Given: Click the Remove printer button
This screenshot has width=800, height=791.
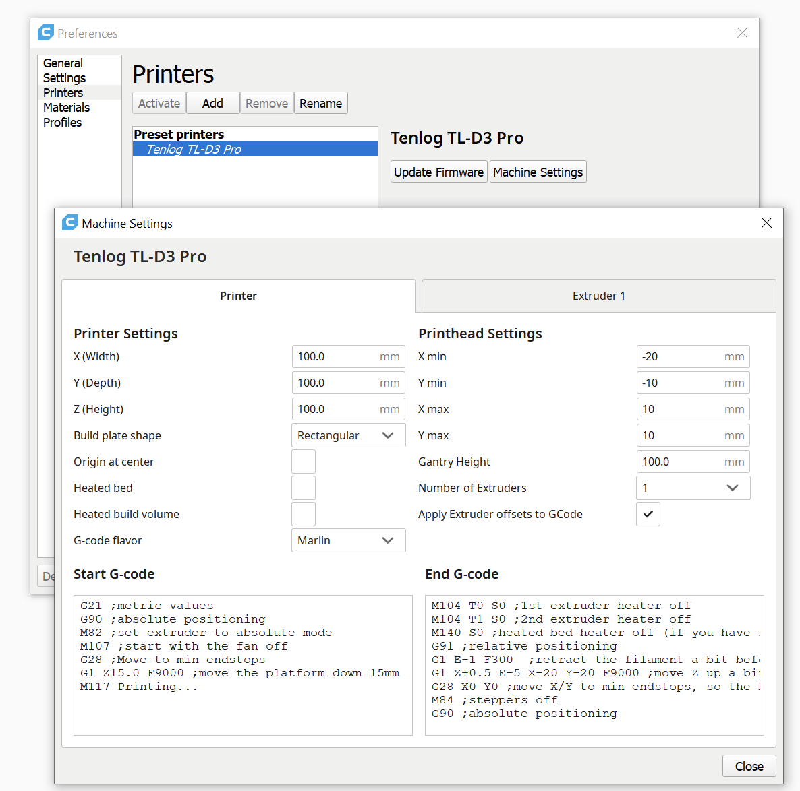Looking at the screenshot, I should [x=267, y=103].
